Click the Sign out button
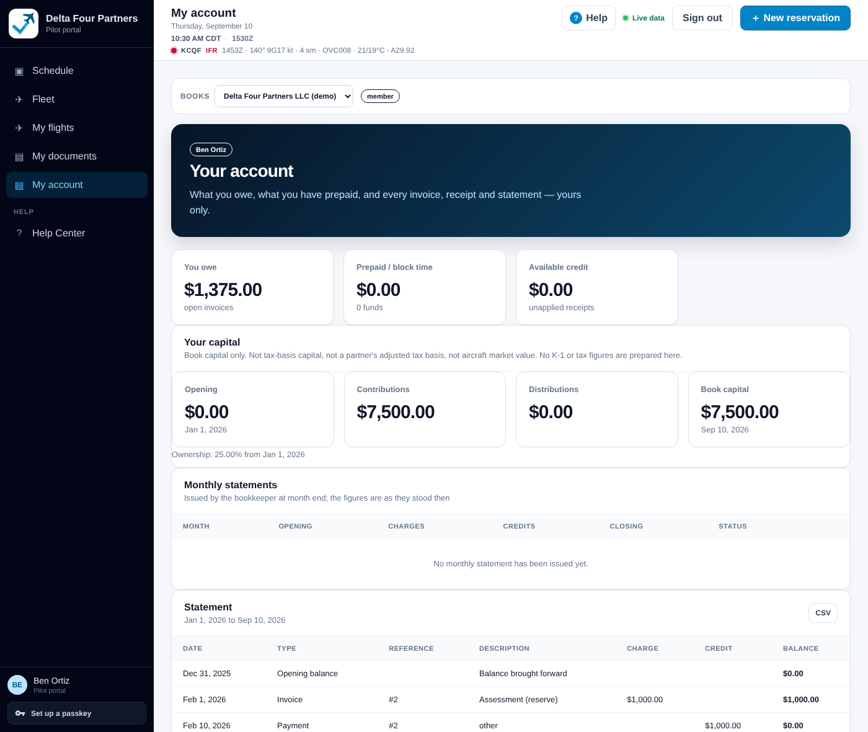This screenshot has width=868, height=732. [702, 18]
